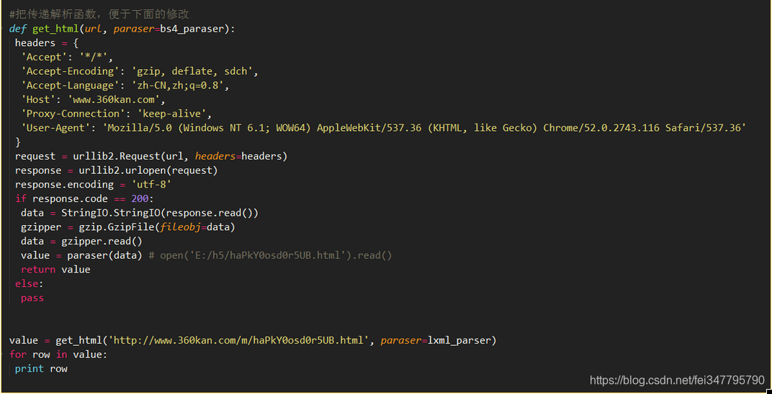The height and width of the screenshot is (394, 772).
Task: Click the 'www.360kan.com' host string
Action: pos(114,99)
